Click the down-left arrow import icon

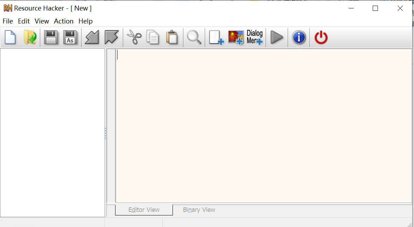tap(92, 37)
